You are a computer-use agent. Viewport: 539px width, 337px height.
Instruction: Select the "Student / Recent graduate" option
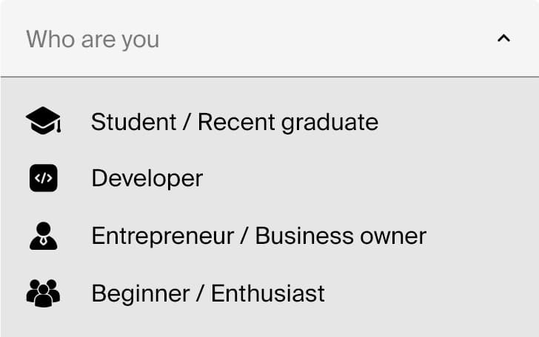[269, 121]
